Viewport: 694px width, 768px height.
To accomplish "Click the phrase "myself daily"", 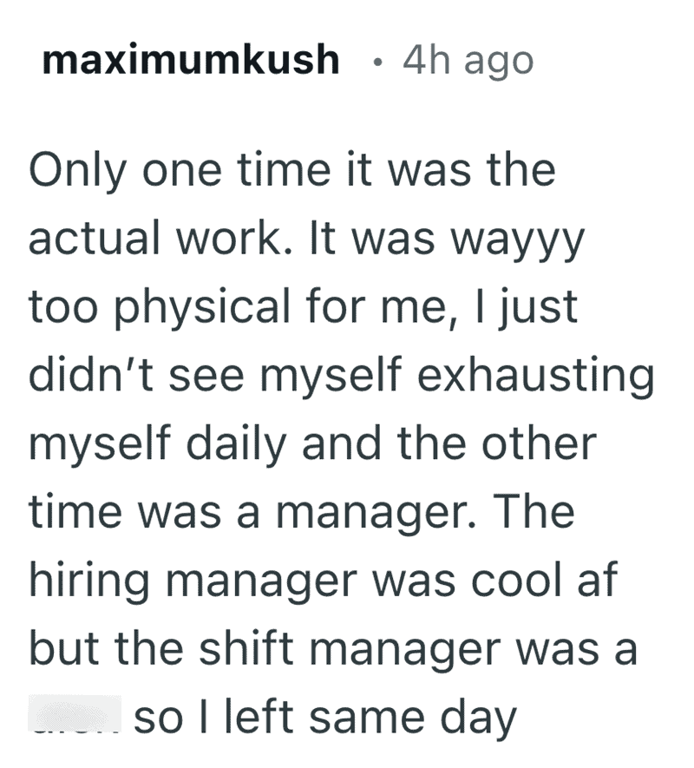I will [x=173, y=443].
